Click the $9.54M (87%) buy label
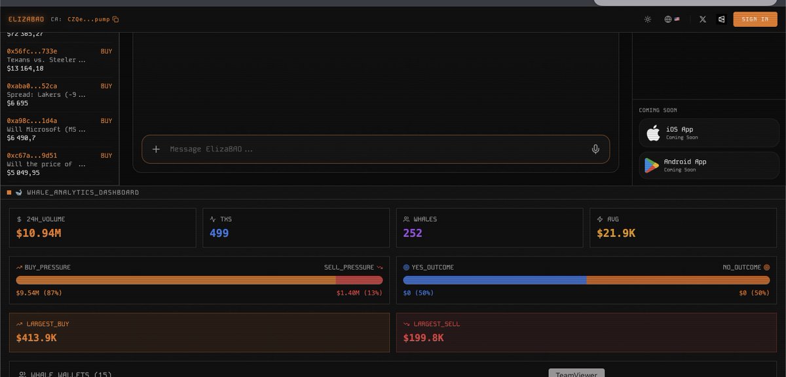 click(39, 293)
